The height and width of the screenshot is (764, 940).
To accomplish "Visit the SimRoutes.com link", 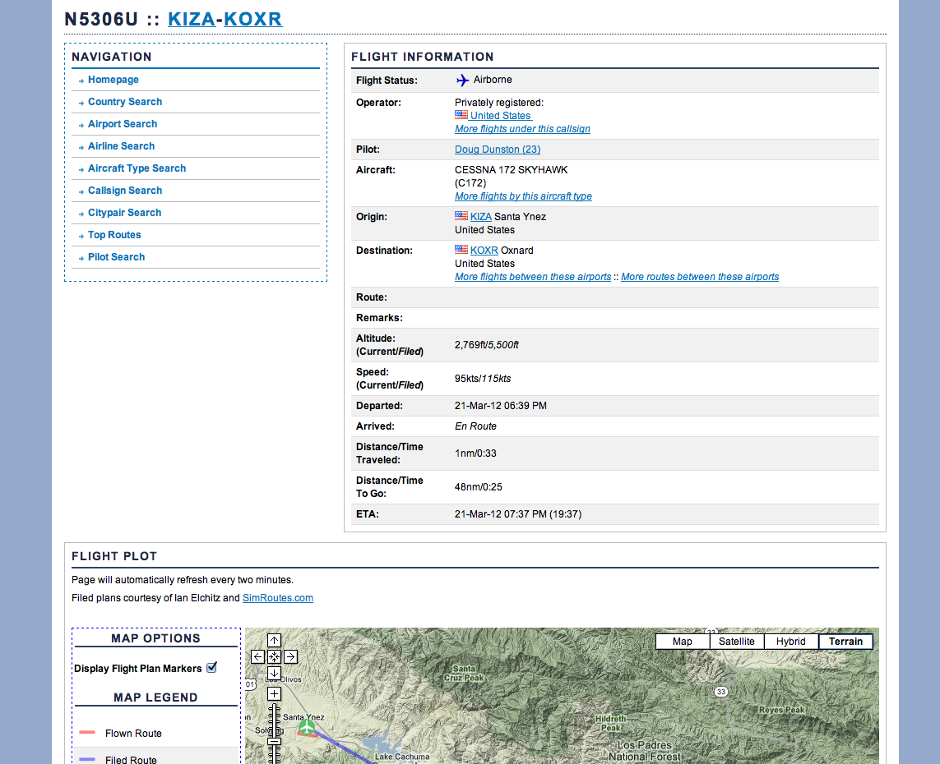I will point(278,597).
